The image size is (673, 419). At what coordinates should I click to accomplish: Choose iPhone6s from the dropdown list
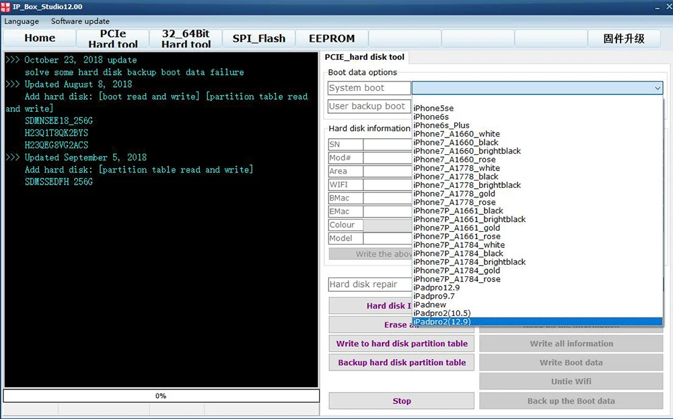[537, 117]
